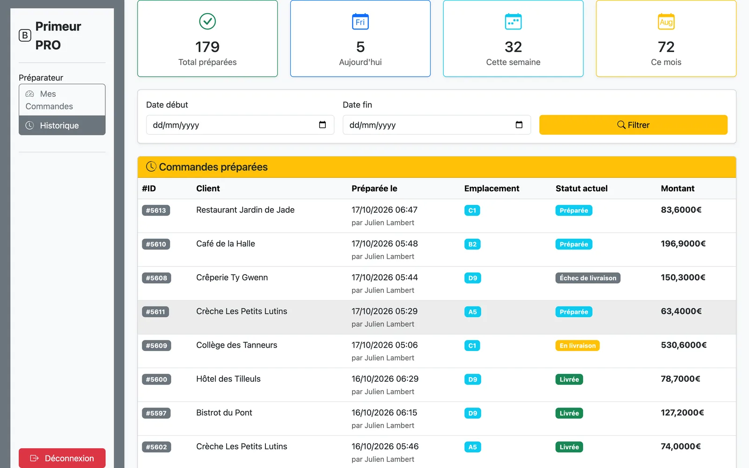This screenshot has width=749, height=468.
Task: Click the En livraison status badge
Action: point(578,346)
